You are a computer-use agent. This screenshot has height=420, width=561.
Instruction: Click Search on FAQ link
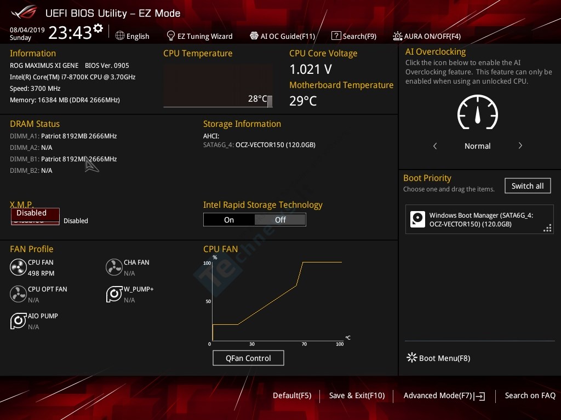530,395
